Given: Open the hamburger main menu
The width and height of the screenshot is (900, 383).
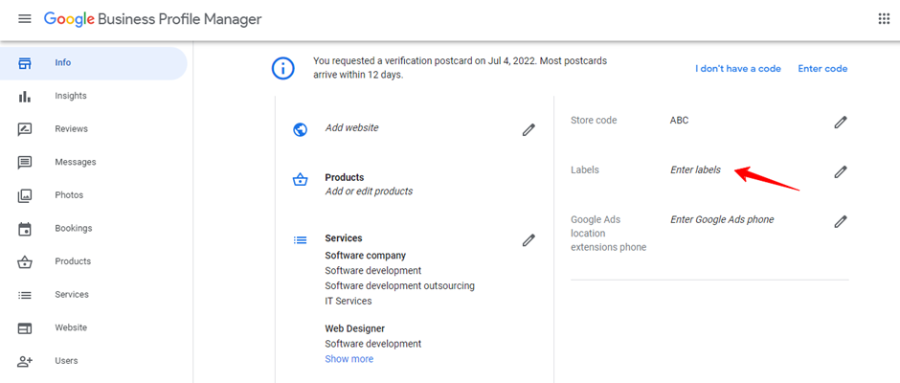Looking at the screenshot, I should (25, 19).
